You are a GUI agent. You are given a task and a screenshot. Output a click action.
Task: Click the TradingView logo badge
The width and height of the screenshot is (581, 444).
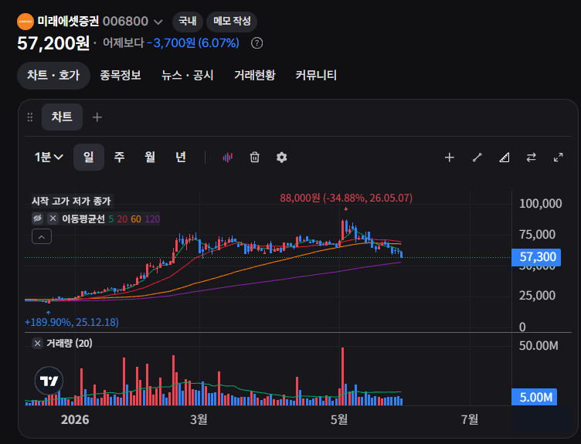pyautogui.click(x=49, y=381)
